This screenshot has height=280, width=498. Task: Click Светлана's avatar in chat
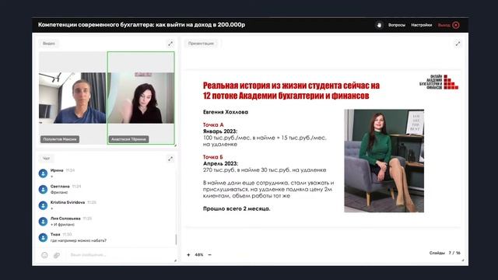point(44,190)
